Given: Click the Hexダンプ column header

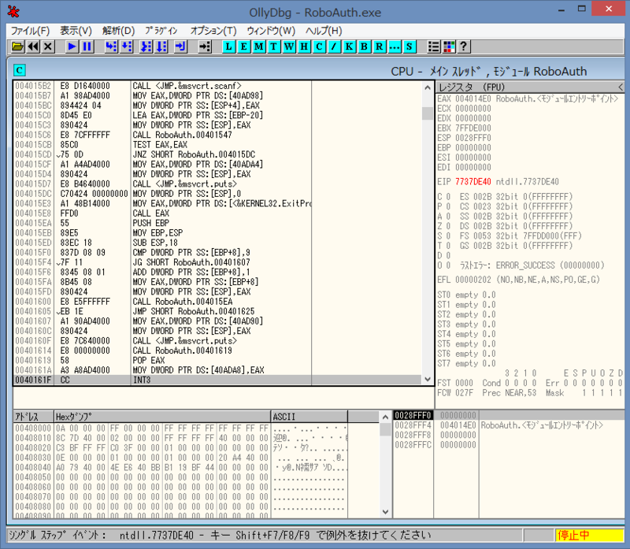Looking at the screenshot, I should [x=162, y=417].
